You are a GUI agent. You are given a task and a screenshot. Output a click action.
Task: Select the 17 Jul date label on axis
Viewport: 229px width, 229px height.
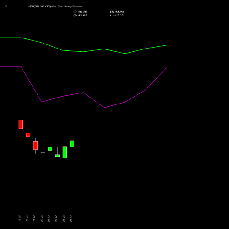pyautogui.click(x=34, y=218)
